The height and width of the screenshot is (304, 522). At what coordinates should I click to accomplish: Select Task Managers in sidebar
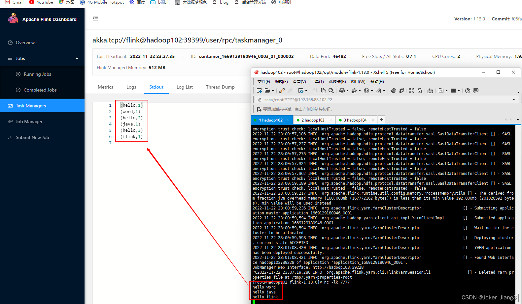click(x=42, y=106)
